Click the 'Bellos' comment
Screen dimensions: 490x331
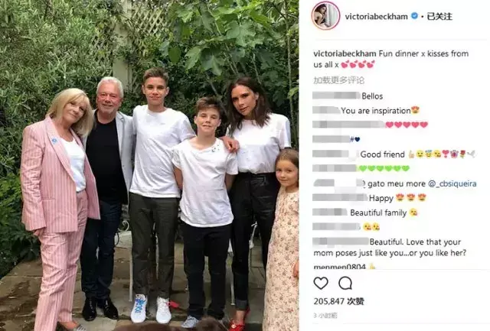(372, 96)
